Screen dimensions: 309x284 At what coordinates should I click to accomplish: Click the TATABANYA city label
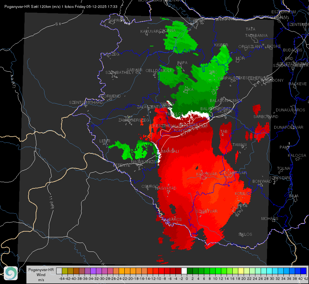tap(256, 35)
